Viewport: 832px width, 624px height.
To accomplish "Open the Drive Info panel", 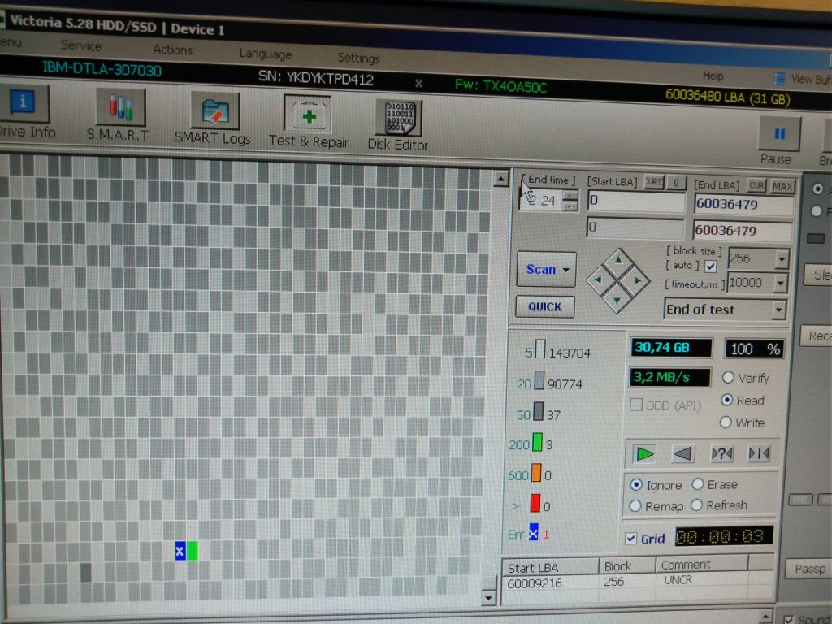I will coord(24,112).
